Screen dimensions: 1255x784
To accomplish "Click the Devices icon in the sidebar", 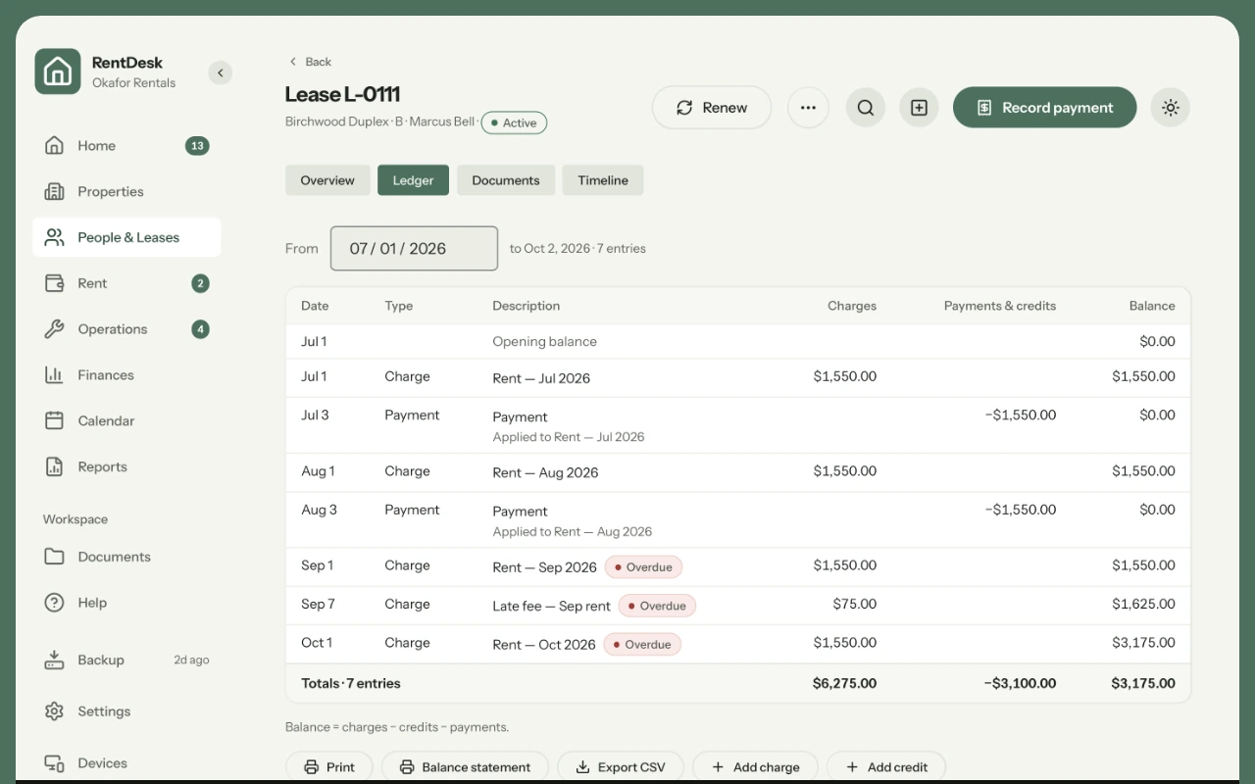I will pos(55,763).
